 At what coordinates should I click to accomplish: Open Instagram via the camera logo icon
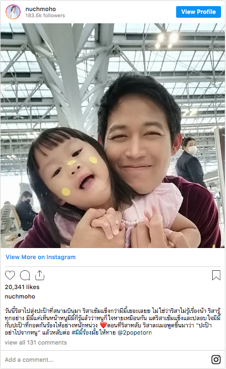[x=216, y=360]
